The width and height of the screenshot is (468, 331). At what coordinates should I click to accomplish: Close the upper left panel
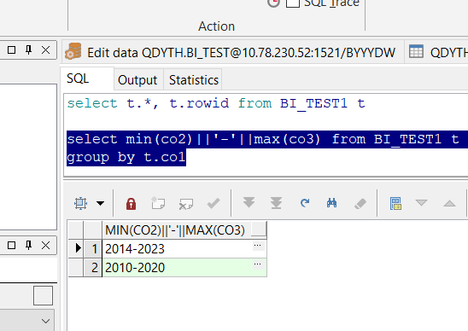pos(45,49)
